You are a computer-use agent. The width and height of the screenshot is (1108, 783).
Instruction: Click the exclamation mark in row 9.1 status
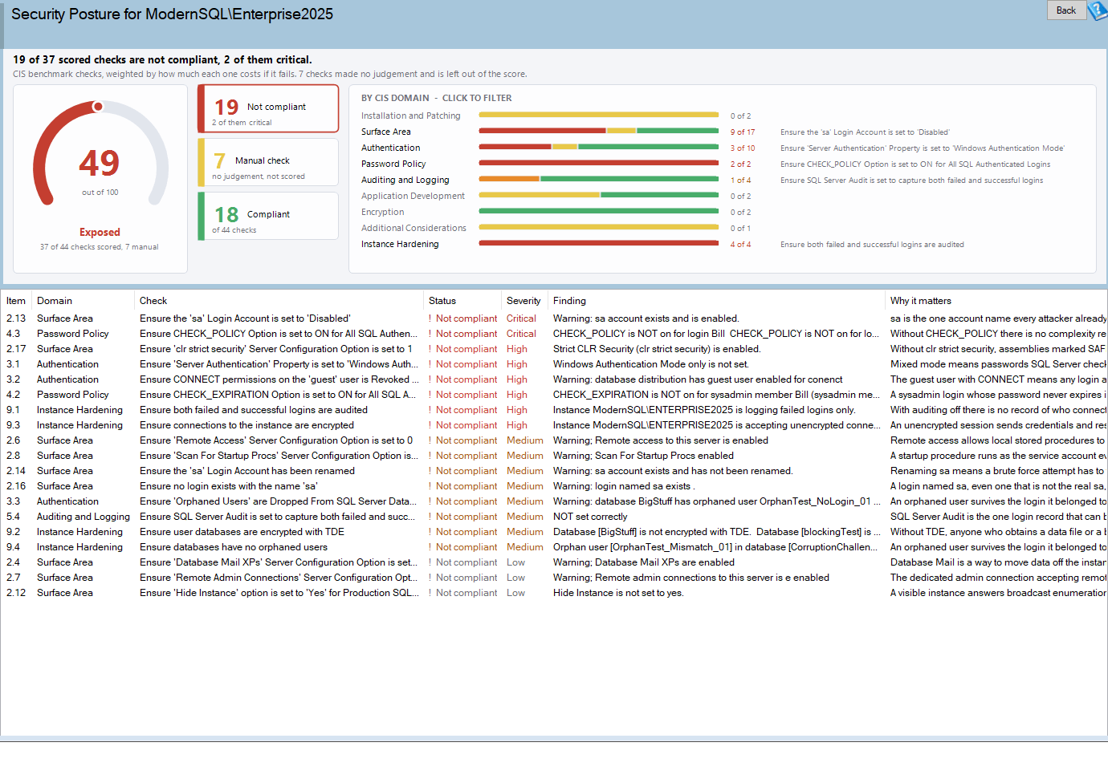[430, 410]
